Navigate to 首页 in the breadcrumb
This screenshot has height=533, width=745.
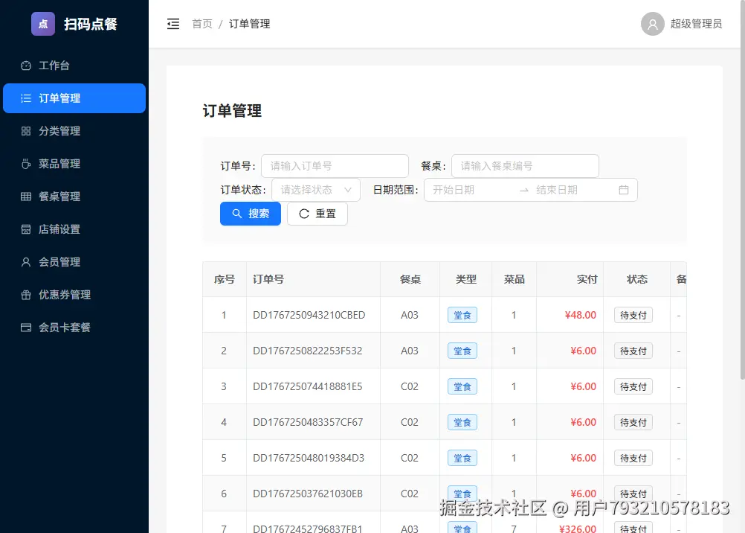pyautogui.click(x=201, y=23)
